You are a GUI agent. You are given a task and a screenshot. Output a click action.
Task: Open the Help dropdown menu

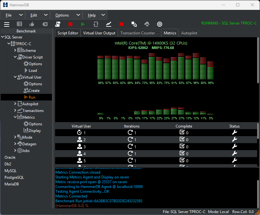(95, 15)
